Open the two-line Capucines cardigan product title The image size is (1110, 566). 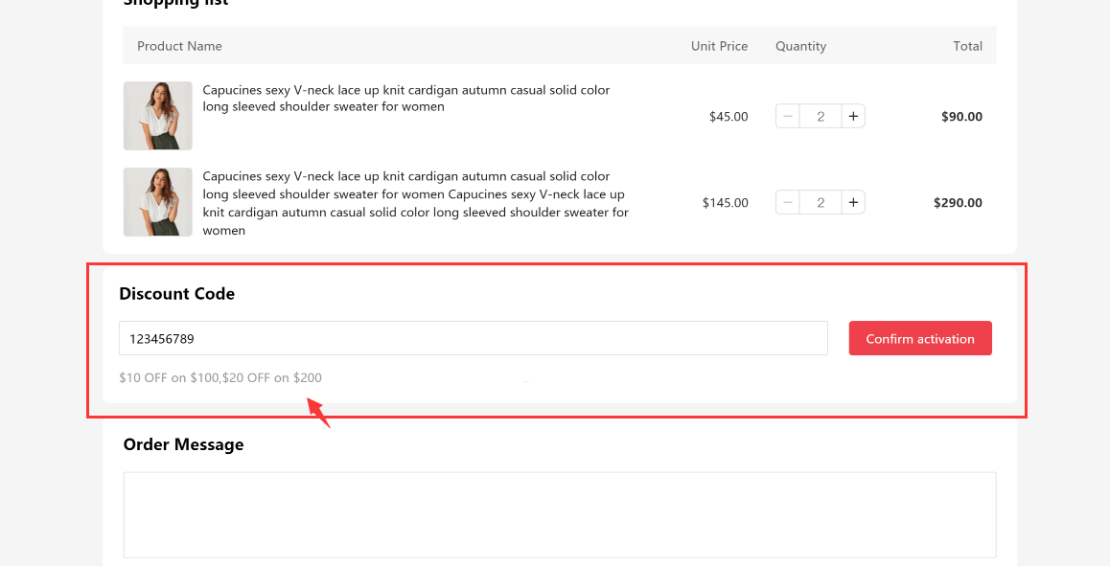pyautogui.click(x=405, y=99)
